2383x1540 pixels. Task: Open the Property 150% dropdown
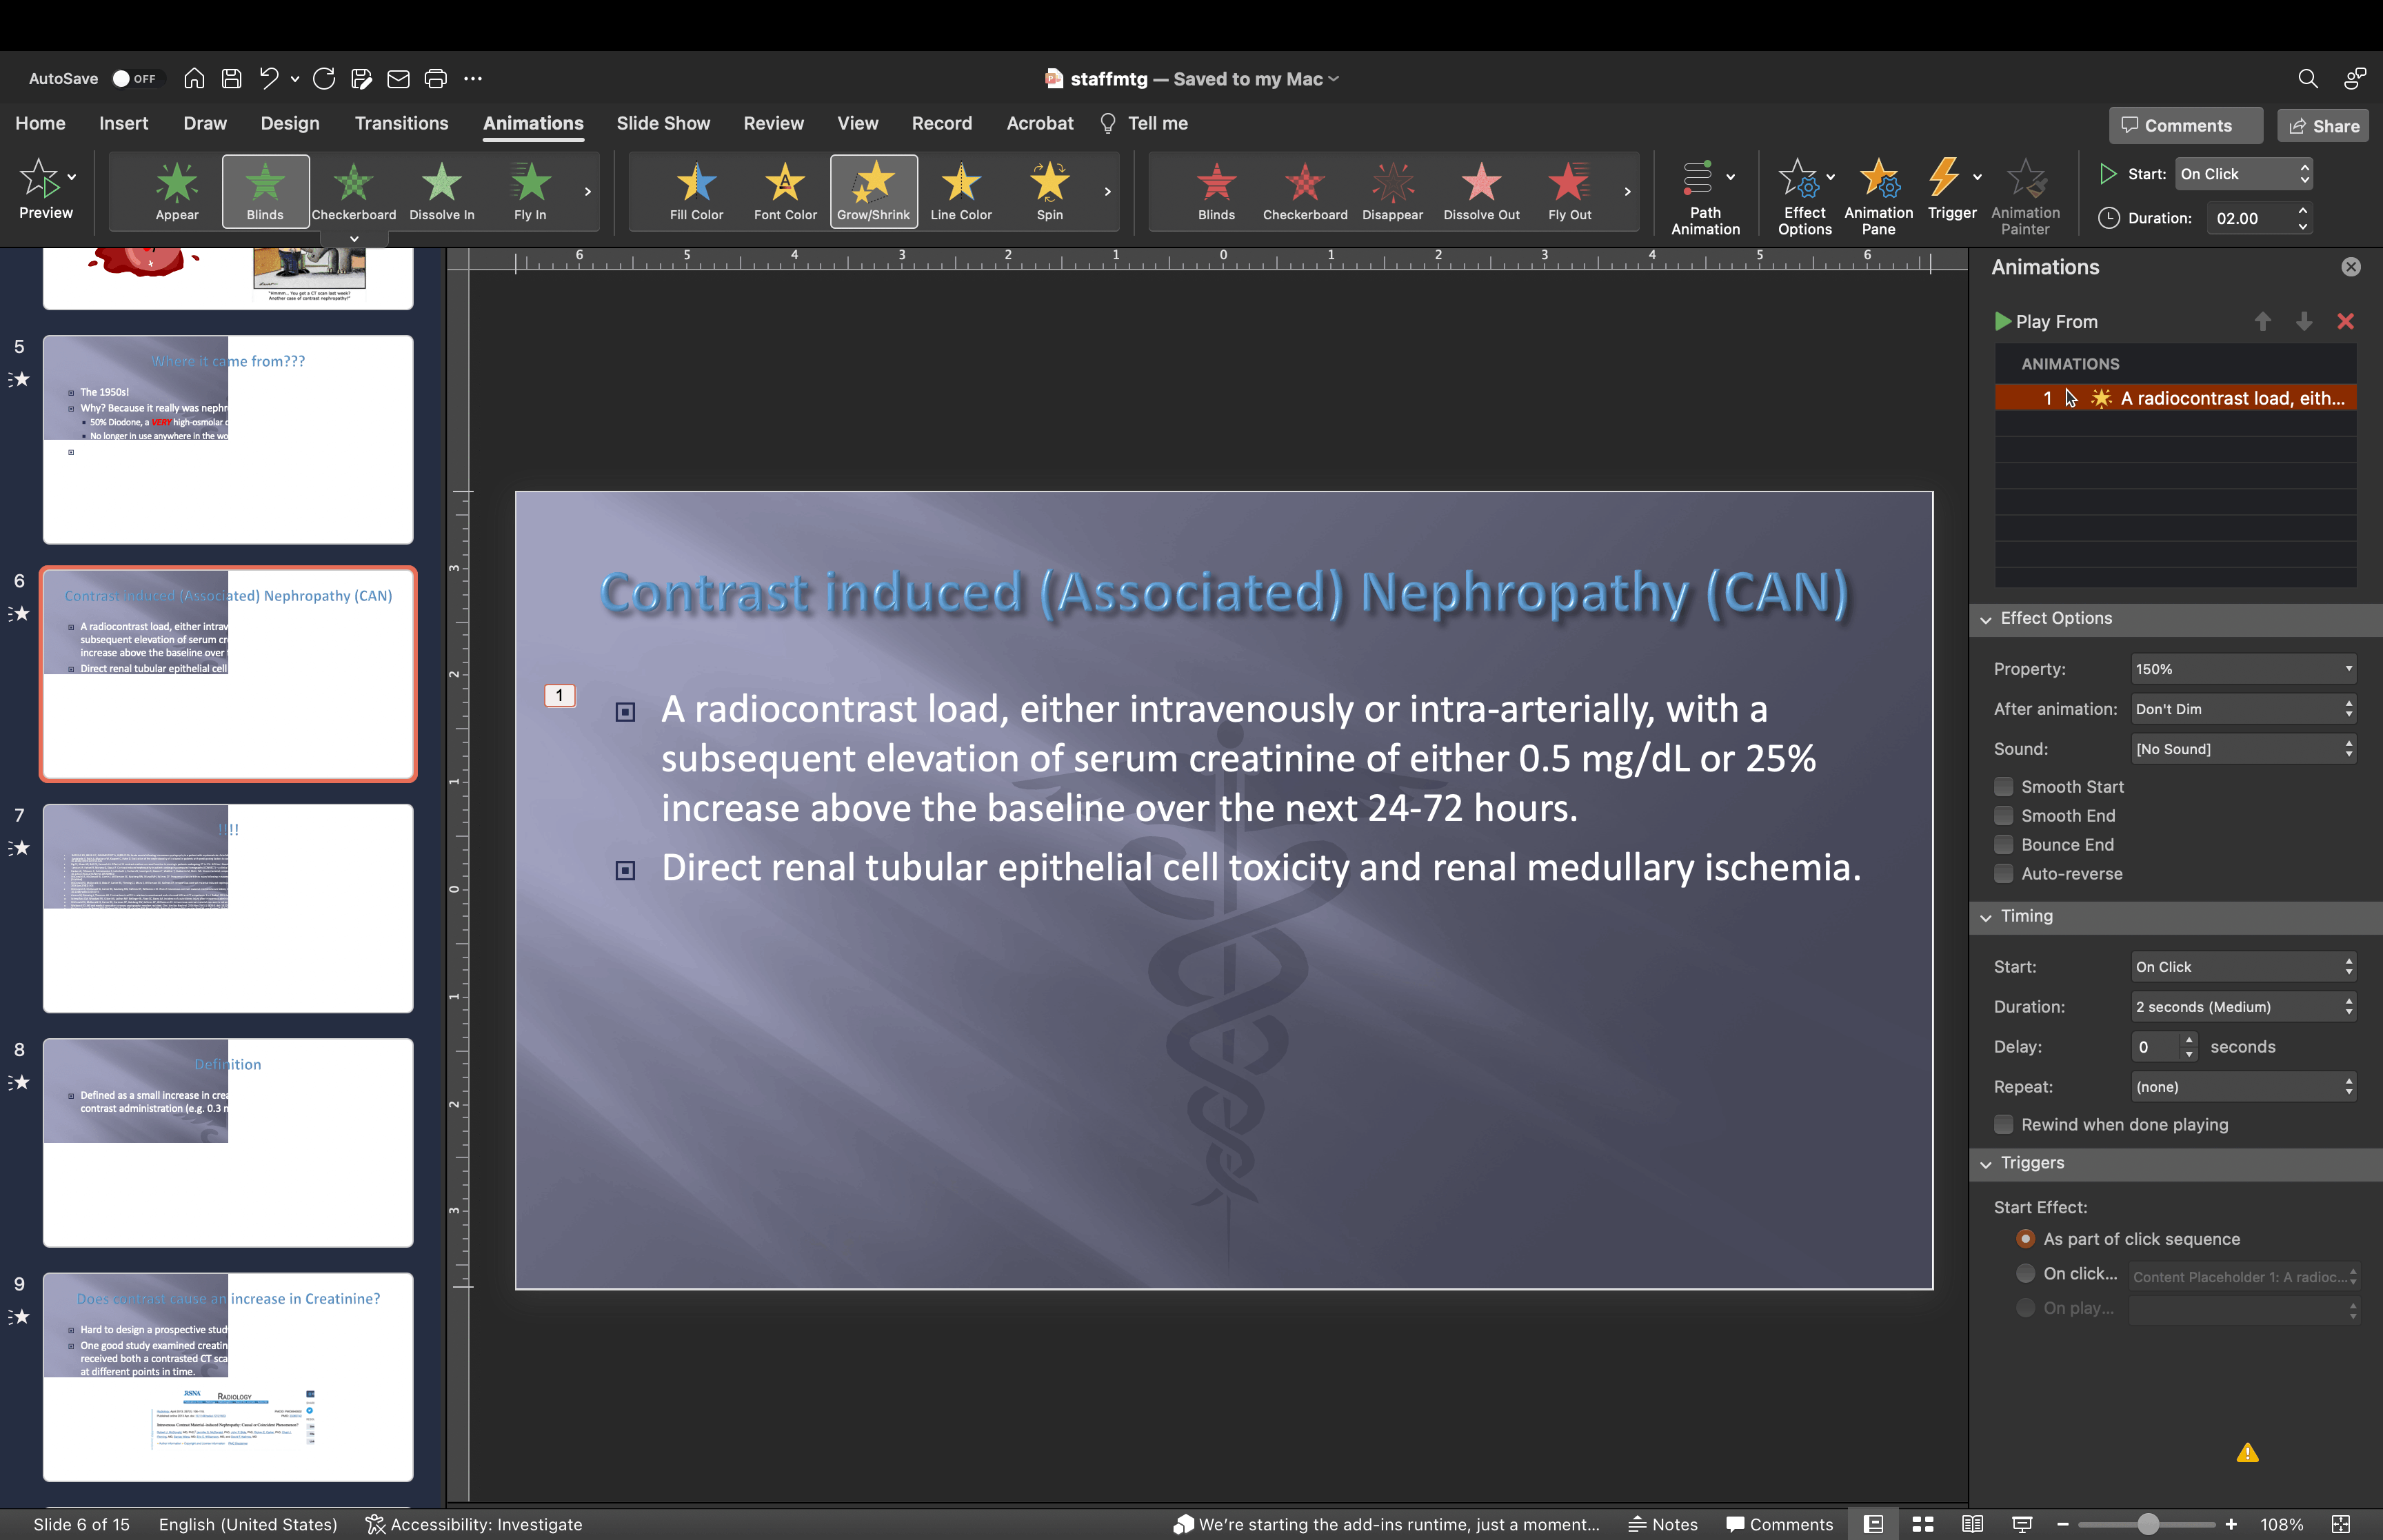pos(2243,669)
